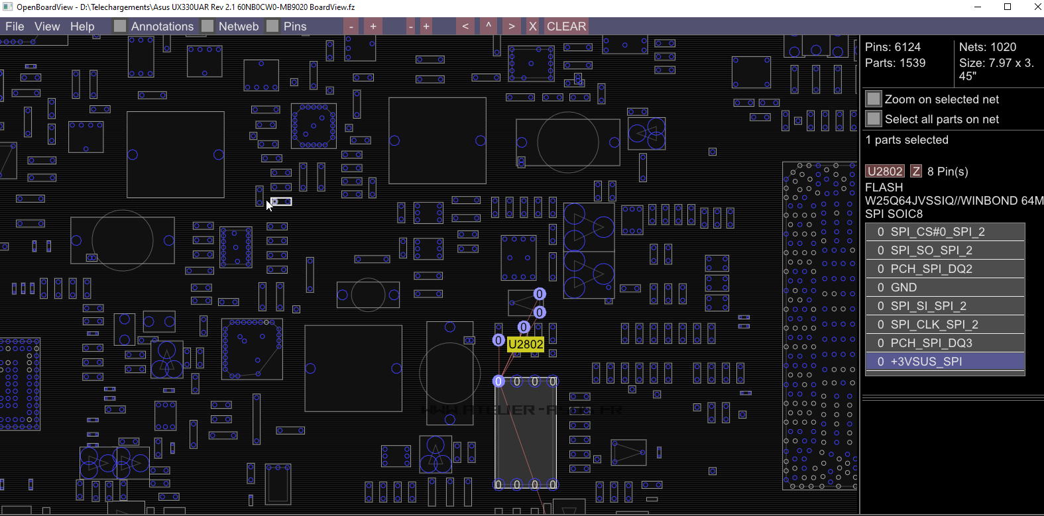1044x516 pixels.
Task: Click the "<" rotate counter-clockwise button
Action: 465,26
